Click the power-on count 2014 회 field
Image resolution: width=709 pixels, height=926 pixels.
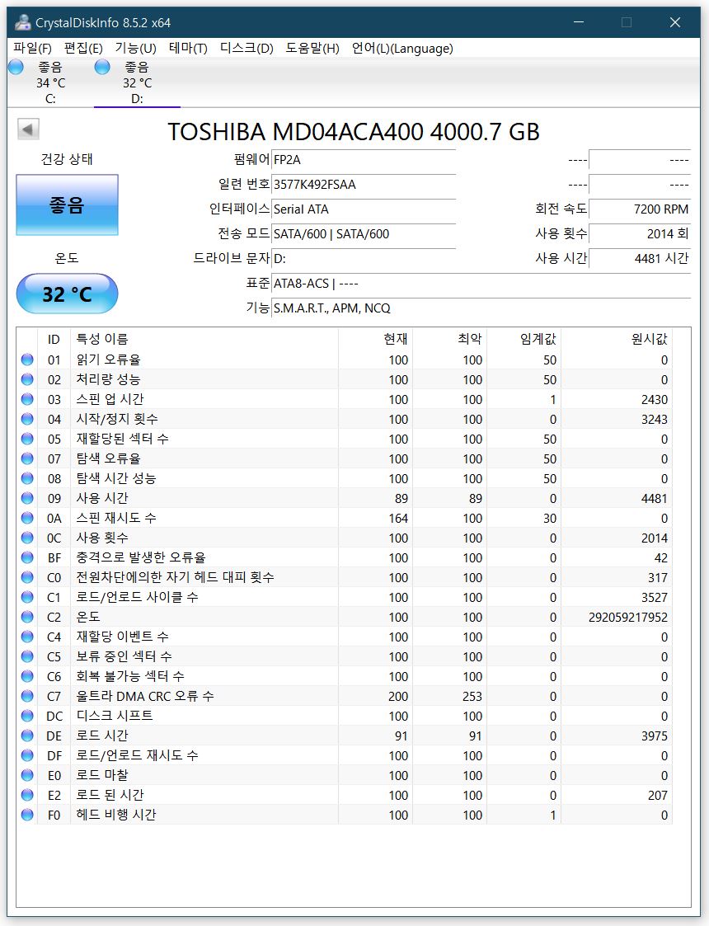[x=640, y=234]
